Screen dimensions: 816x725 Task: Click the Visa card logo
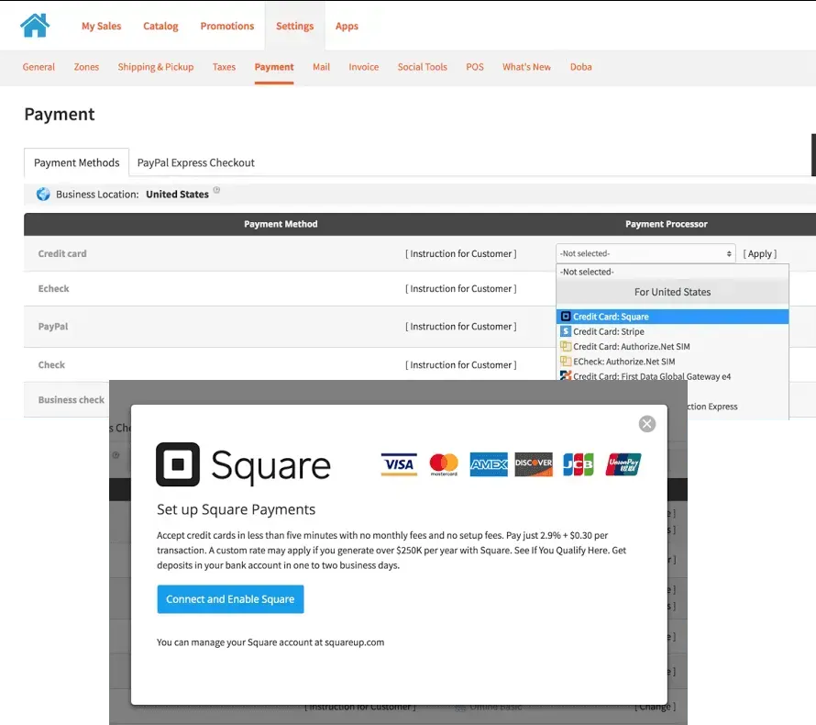tap(399, 464)
